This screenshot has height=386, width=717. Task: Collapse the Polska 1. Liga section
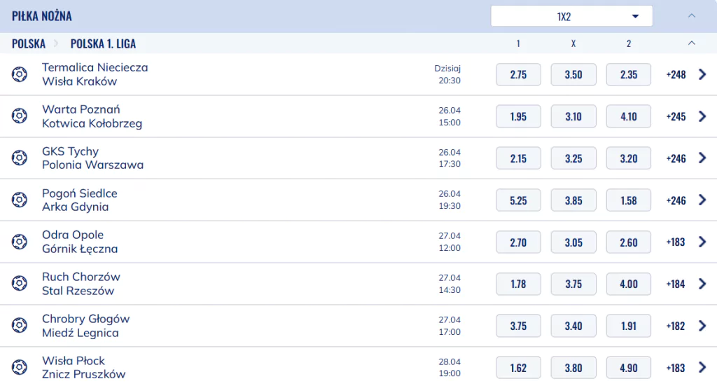point(691,43)
